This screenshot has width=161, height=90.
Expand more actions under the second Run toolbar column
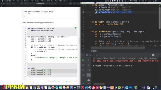click(89, 84)
